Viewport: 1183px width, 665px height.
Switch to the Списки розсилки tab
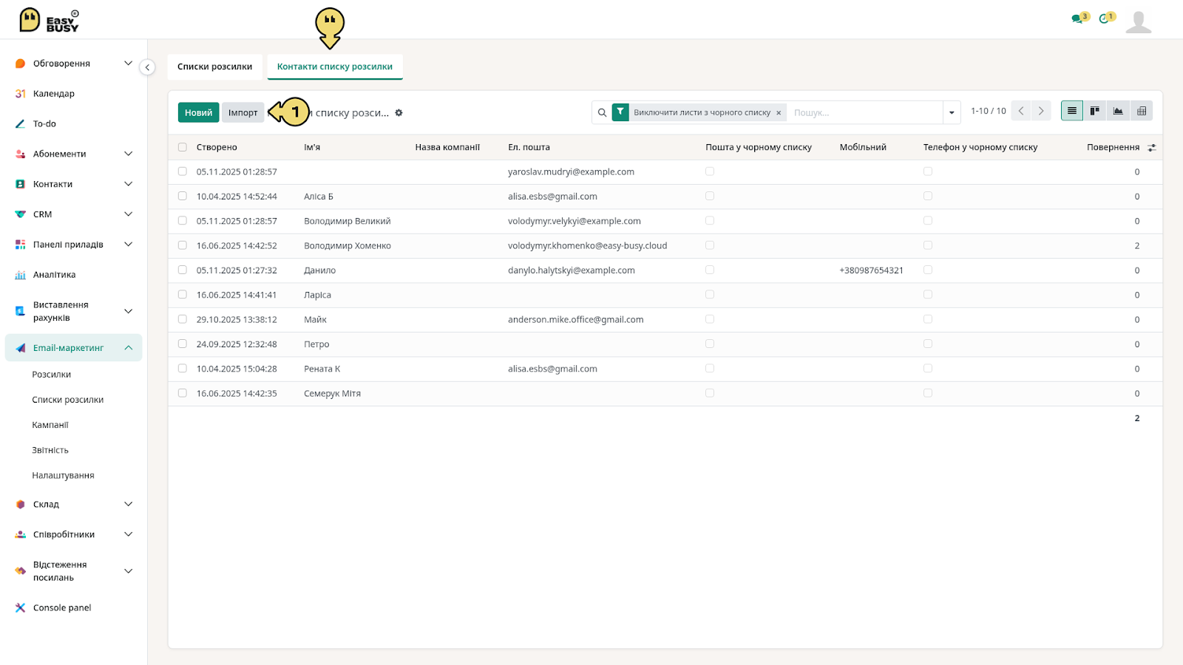coord(214,66)
